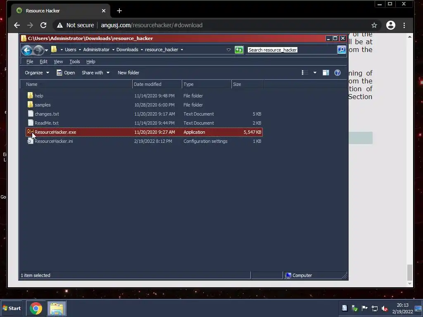
Task: Click ReadMe.txt file name
Action: point(47,123)
